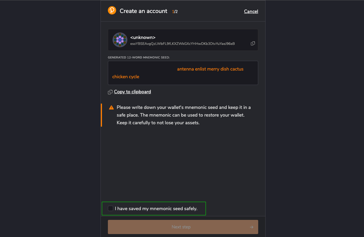The width and height of the screenshot is (364, 237).
Task: Click the Create an account heading
Action: (x=143, y=11)
